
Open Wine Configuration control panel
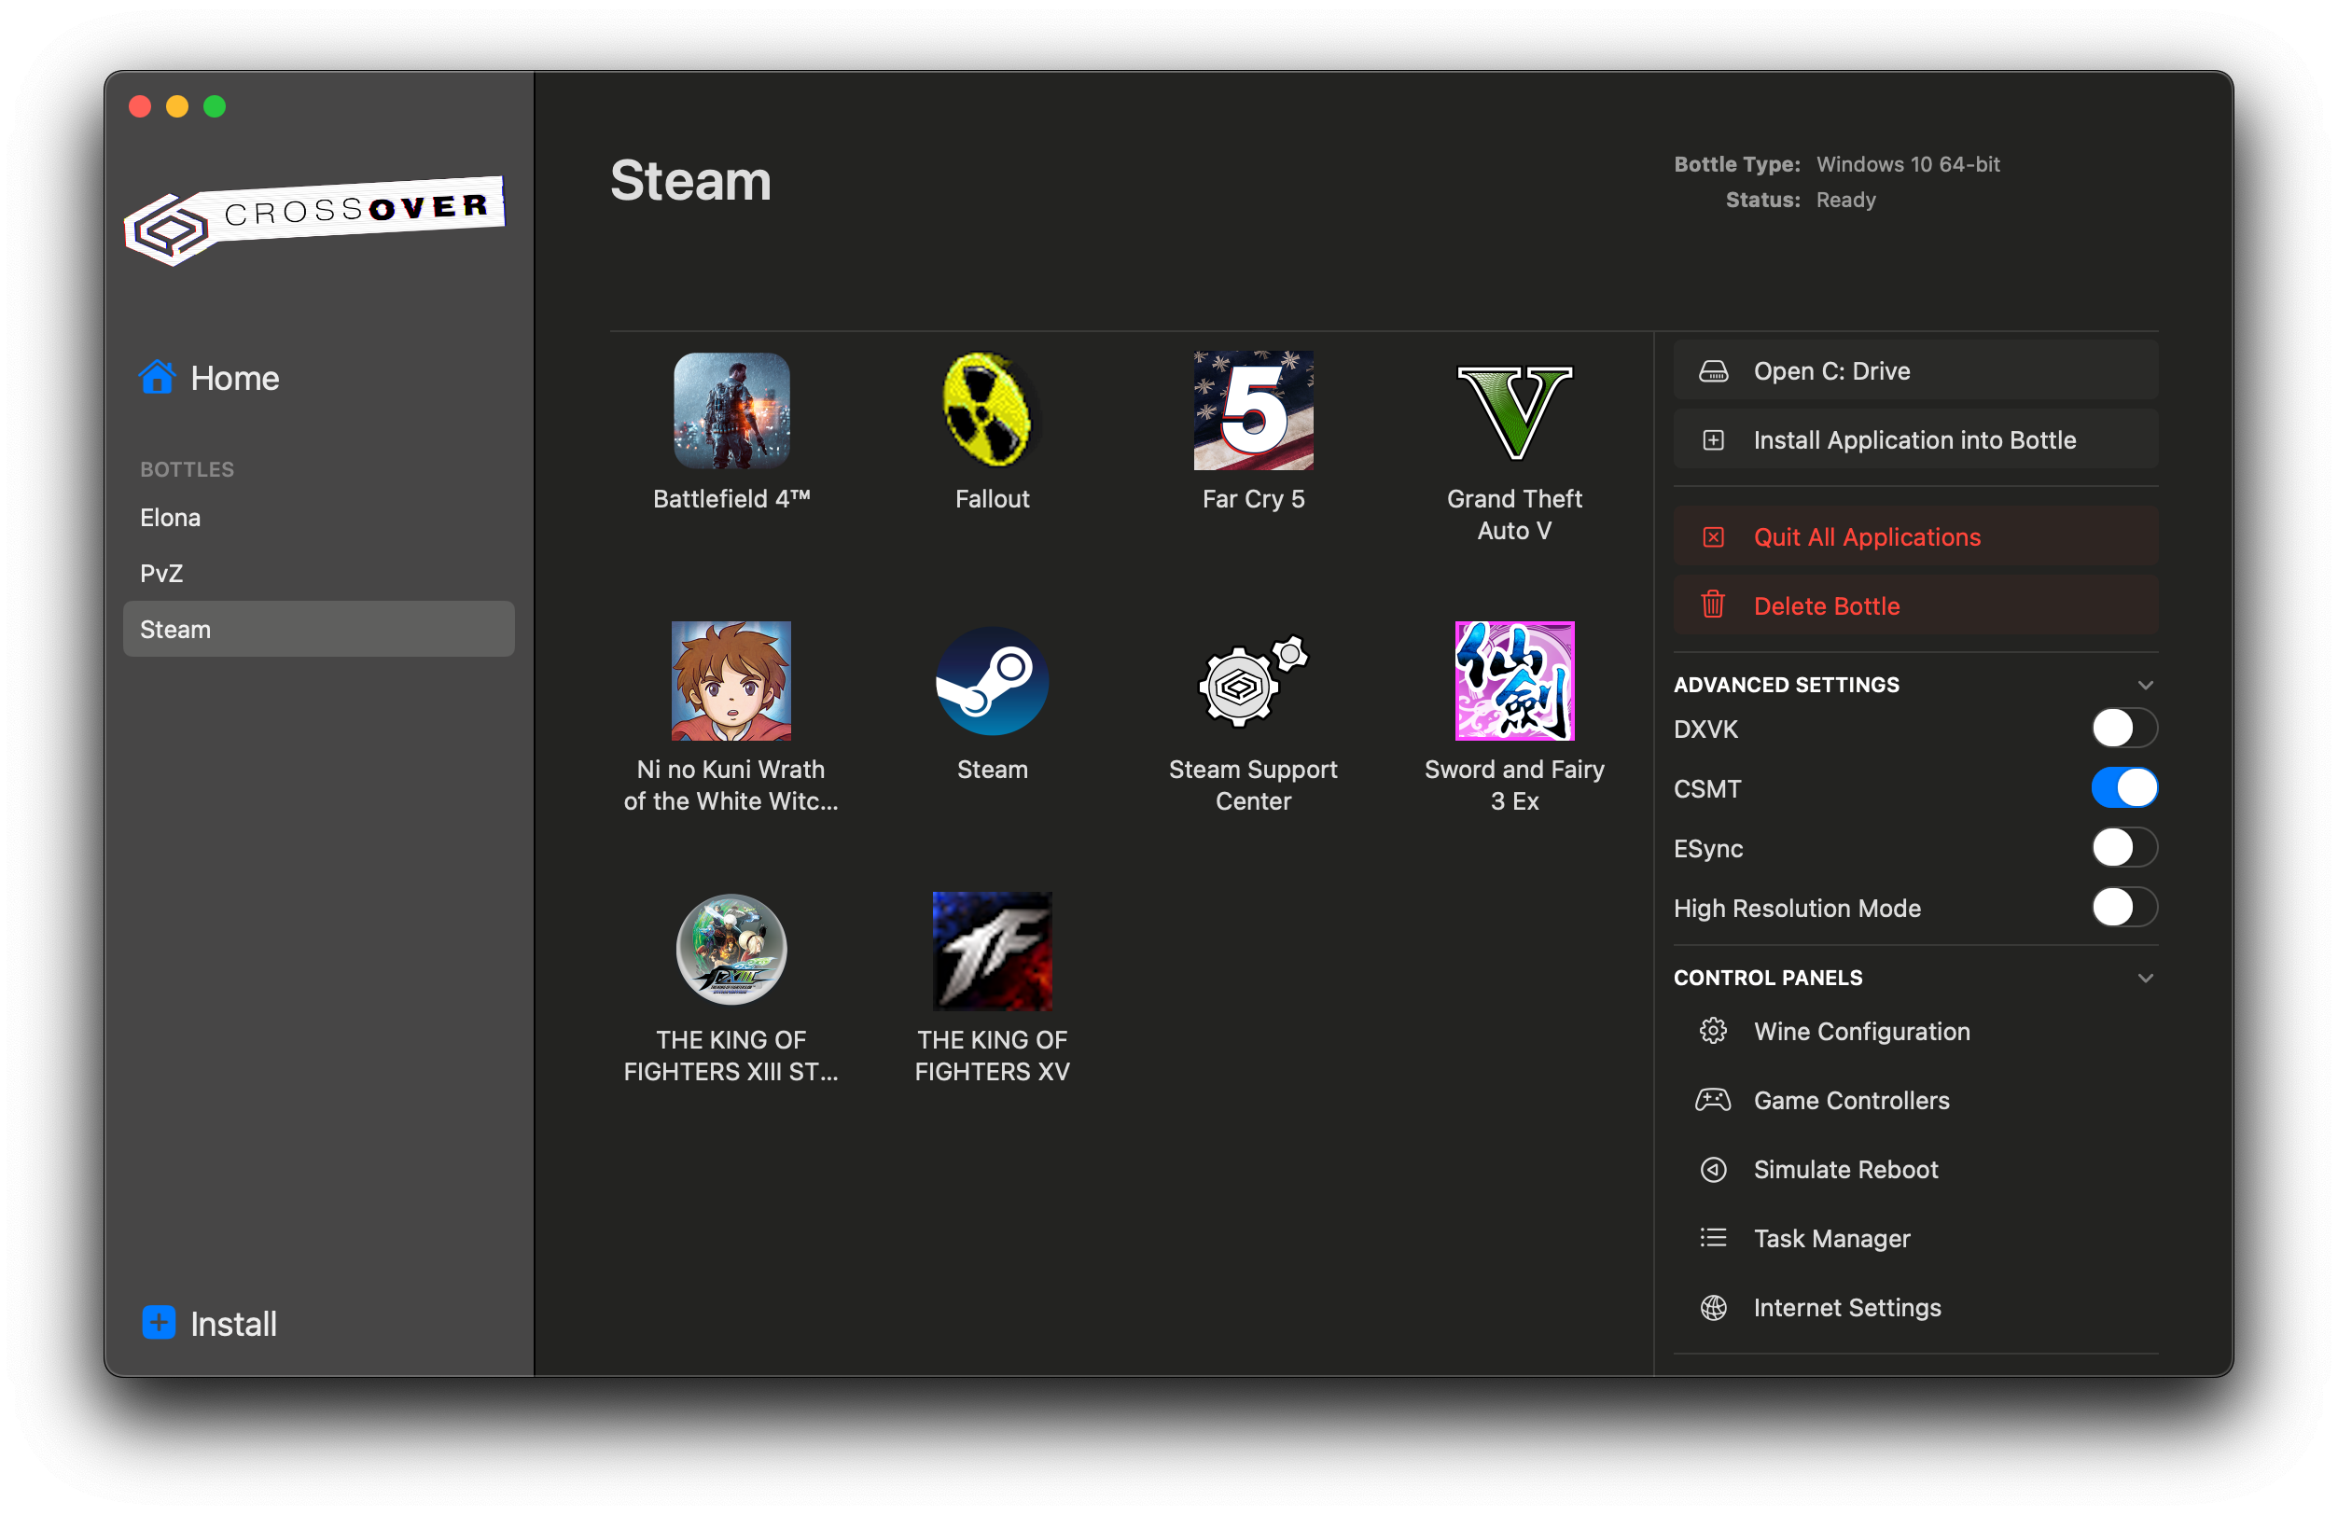pos(1860,1032)
